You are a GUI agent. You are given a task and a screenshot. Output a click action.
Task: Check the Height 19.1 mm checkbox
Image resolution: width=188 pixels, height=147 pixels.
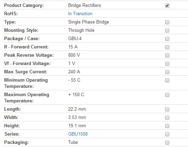pyautogui.click(x=167, y=126)
